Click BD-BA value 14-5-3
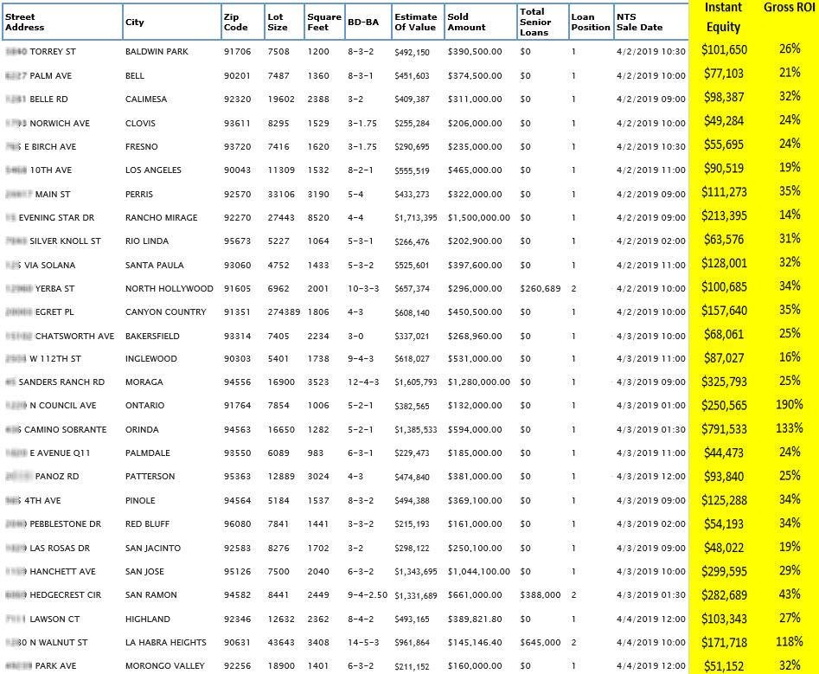 point(363,643)
